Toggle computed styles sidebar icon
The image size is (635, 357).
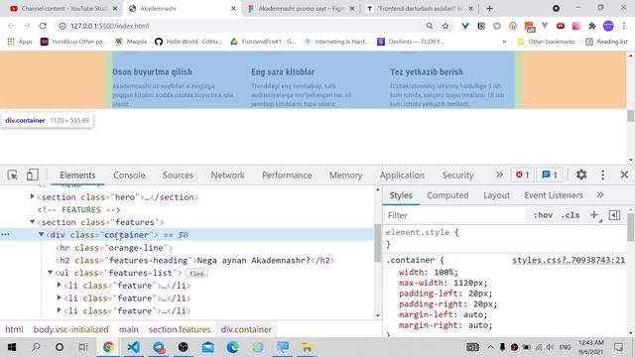point(614,215)
